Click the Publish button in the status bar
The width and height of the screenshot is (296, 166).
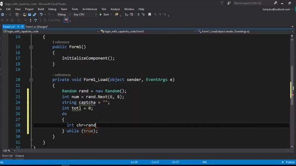point(288,162)
